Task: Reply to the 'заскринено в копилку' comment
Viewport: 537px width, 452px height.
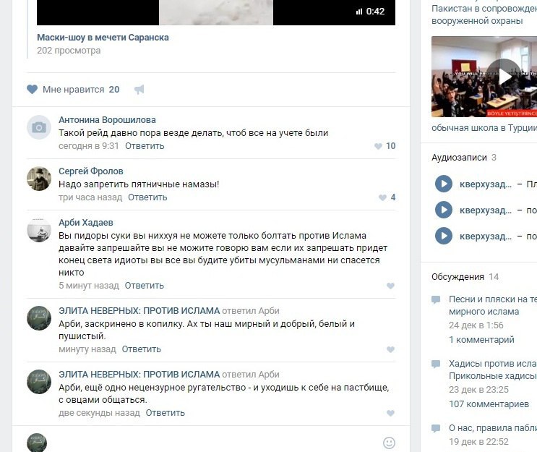Action: click(142, 349)
